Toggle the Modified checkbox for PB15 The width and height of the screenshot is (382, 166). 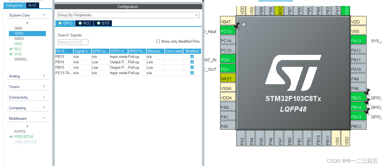[x=192, y=67]
